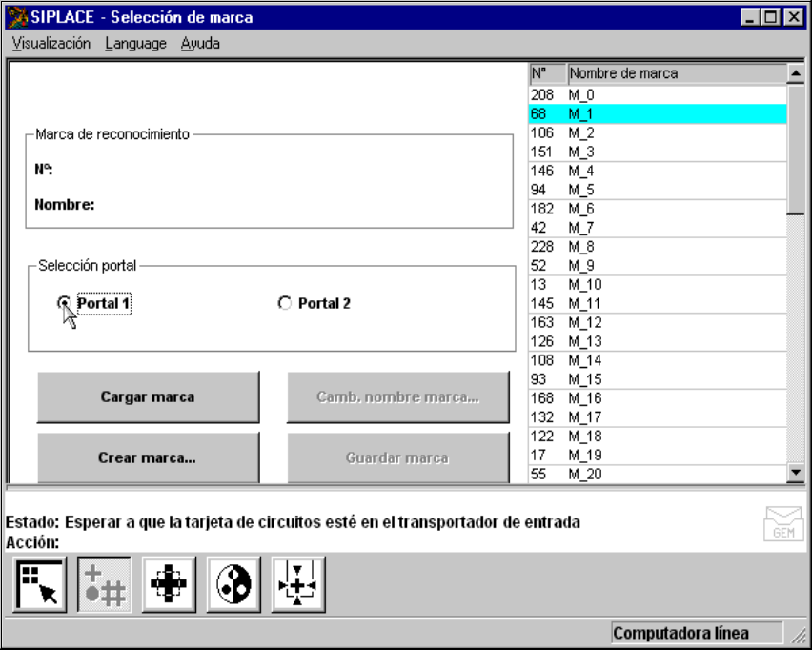Click the GEM envelope icon
Image resolution: width=812 pixels, height=650 pixels.
pos(783,524)
